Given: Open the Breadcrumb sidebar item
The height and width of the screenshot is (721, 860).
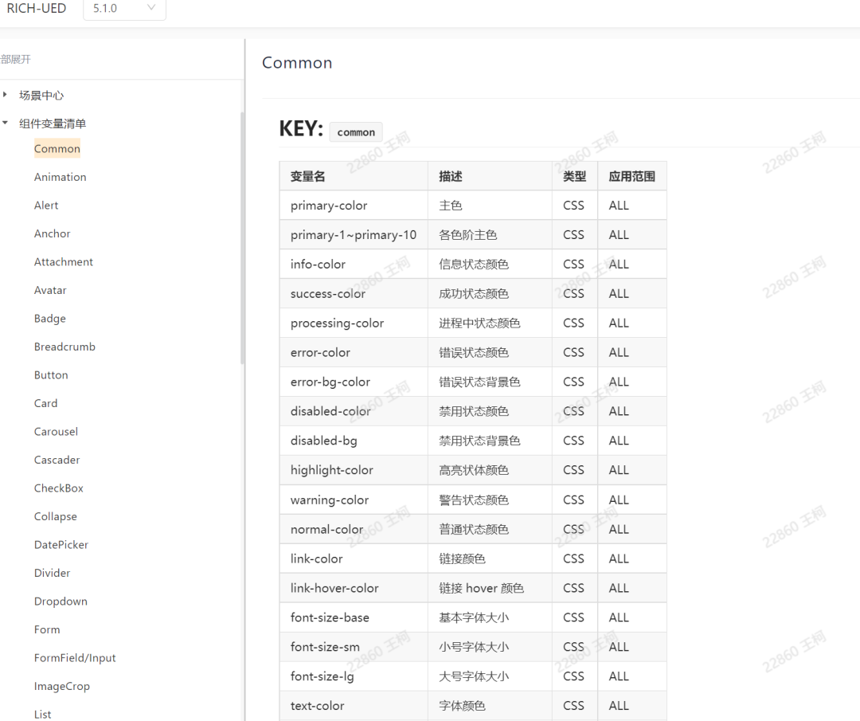Looking at the screenshot, I should [x=64, y=347].
